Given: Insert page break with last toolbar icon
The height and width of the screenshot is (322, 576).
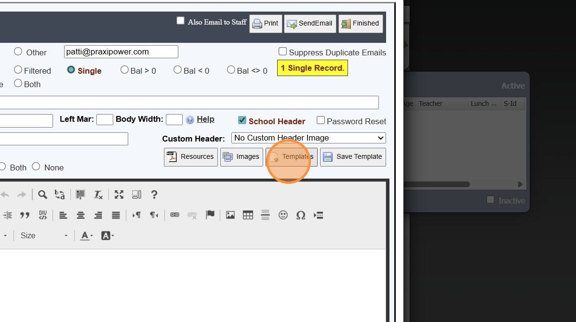Looking at the screenshot, I should coord(319,215).
